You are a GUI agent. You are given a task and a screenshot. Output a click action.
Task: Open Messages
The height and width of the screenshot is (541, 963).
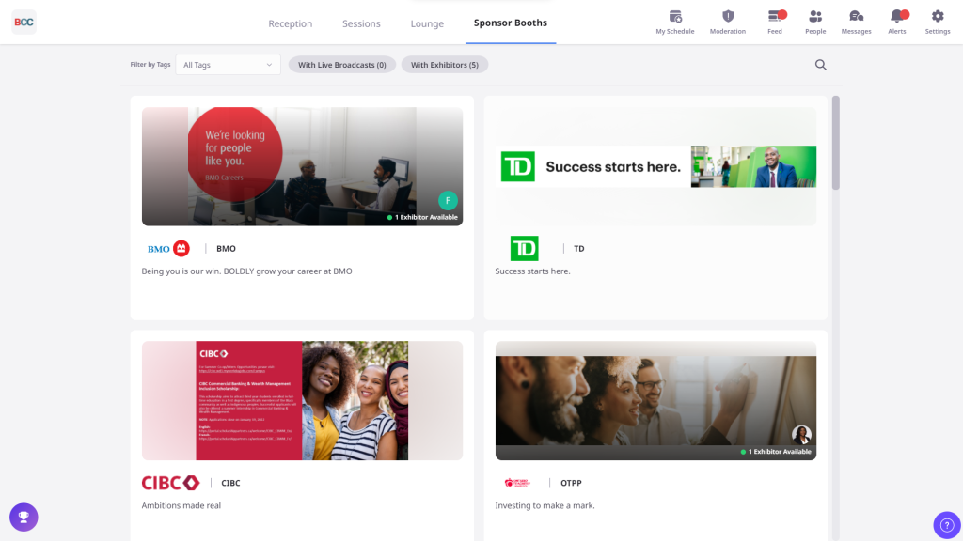click(856, 23)
